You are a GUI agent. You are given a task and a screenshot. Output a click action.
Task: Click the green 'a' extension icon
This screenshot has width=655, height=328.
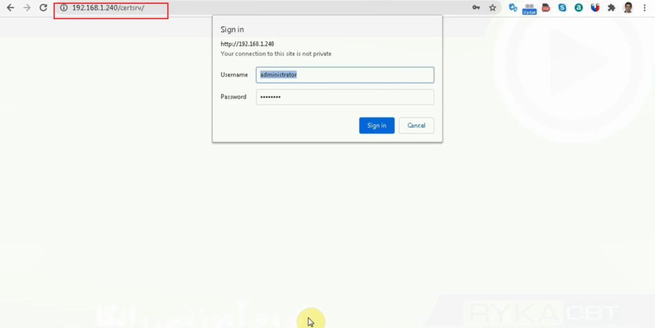[578, 8]
